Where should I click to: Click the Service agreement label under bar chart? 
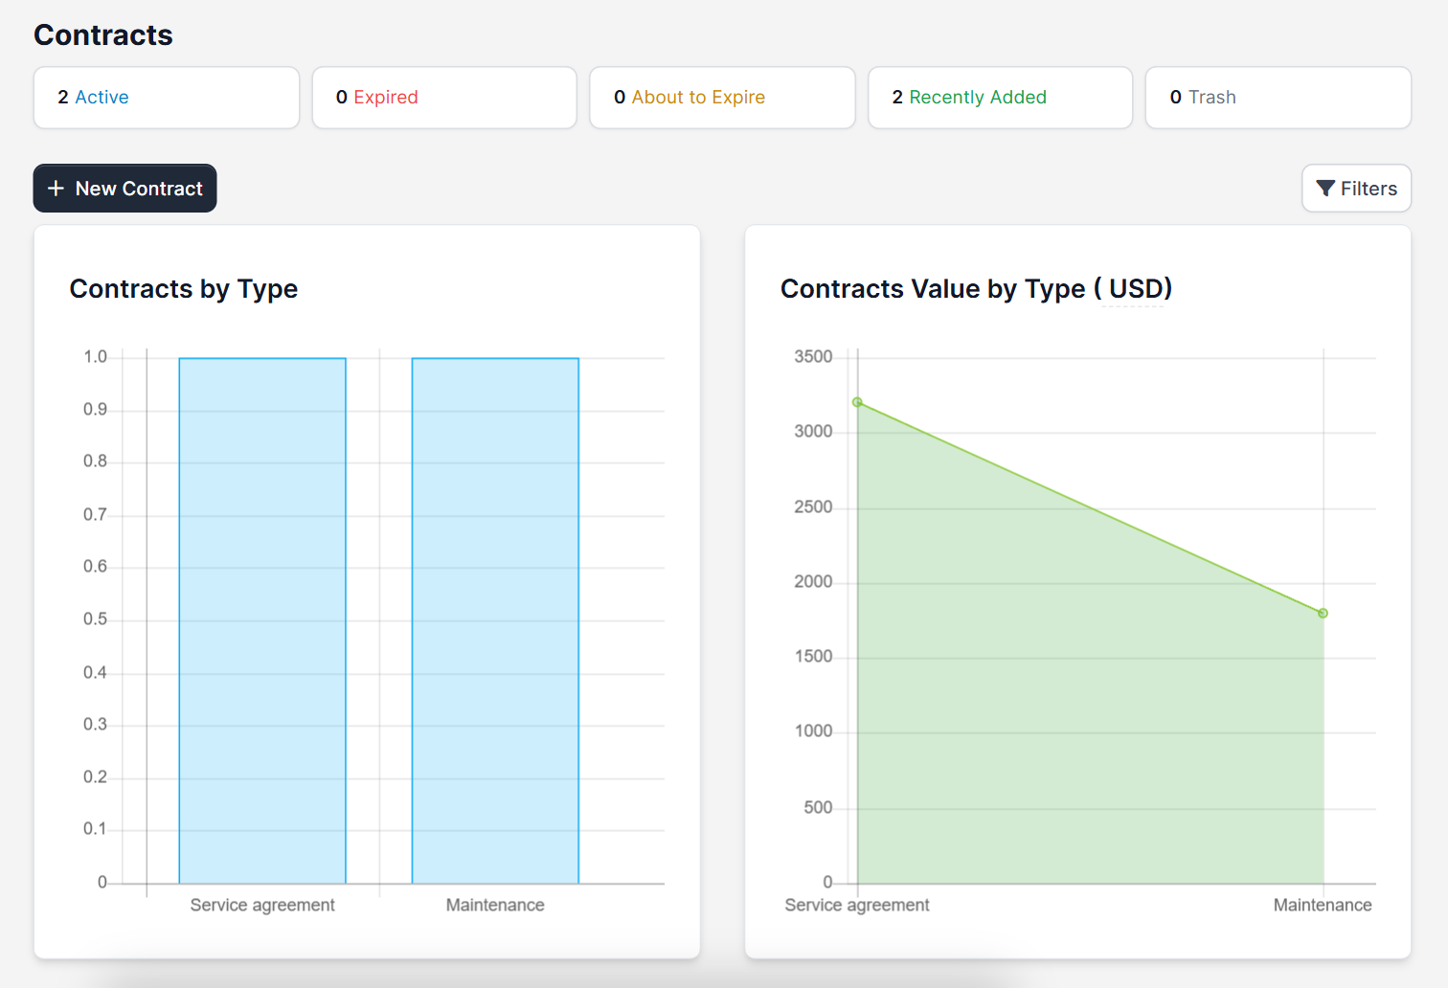click(262, 905)
